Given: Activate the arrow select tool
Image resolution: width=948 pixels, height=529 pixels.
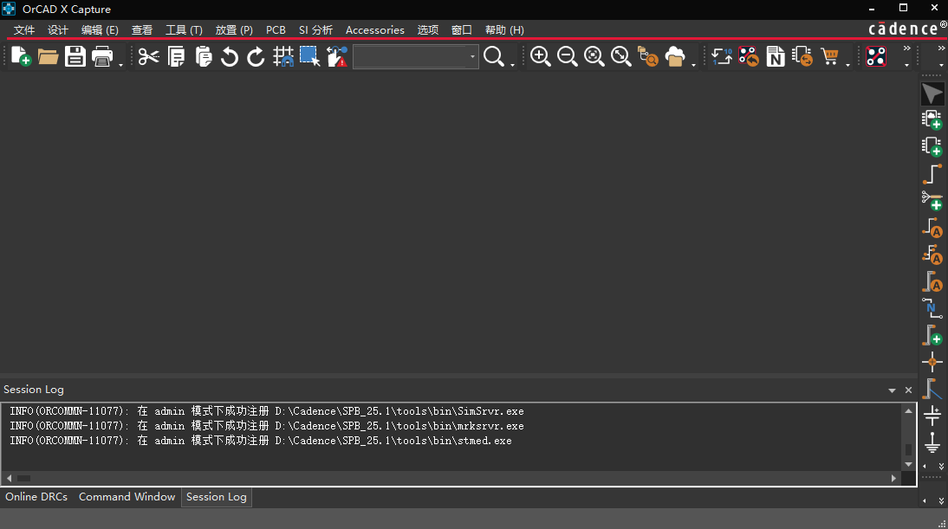Looking at the screenshot, I should (x=932, y=94).
